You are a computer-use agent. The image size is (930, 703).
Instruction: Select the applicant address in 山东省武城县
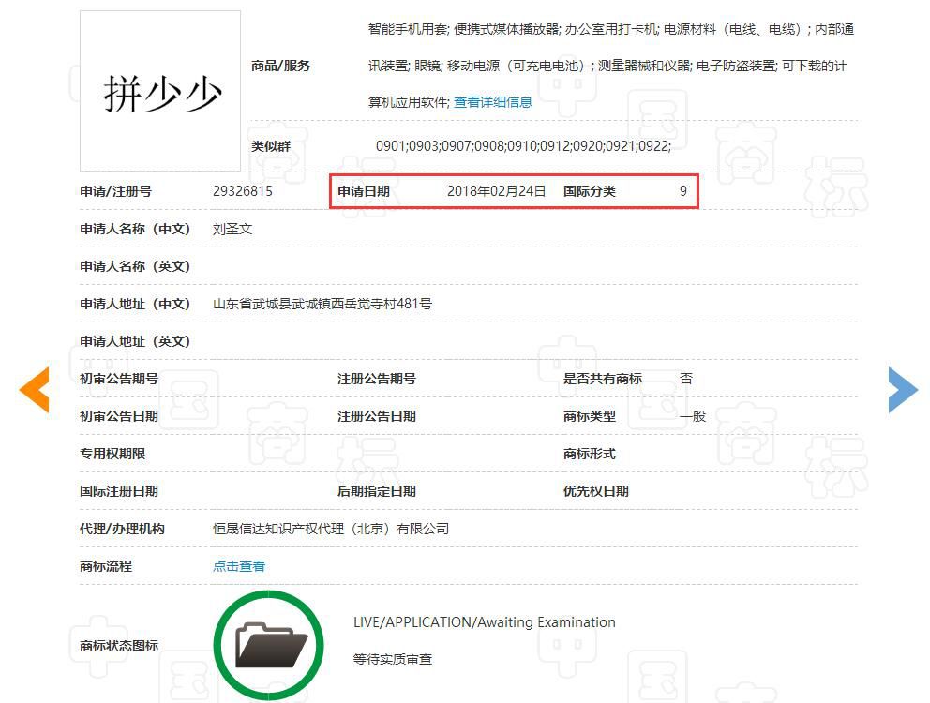click(x=322, y=304)
